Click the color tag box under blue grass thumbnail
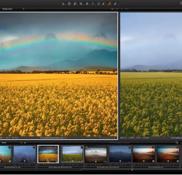The height and width of the screenshot is (175, 182). click(x=15, y=165)
